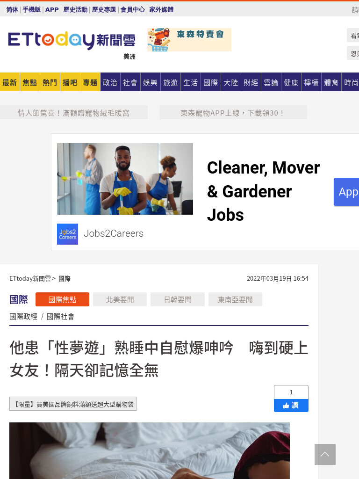Click the 國際政經 sub-category link
359x479 pixels.
tap(23, 317)
